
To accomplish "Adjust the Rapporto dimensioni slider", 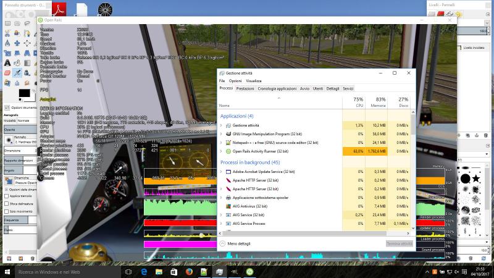I will coord(20,161).
